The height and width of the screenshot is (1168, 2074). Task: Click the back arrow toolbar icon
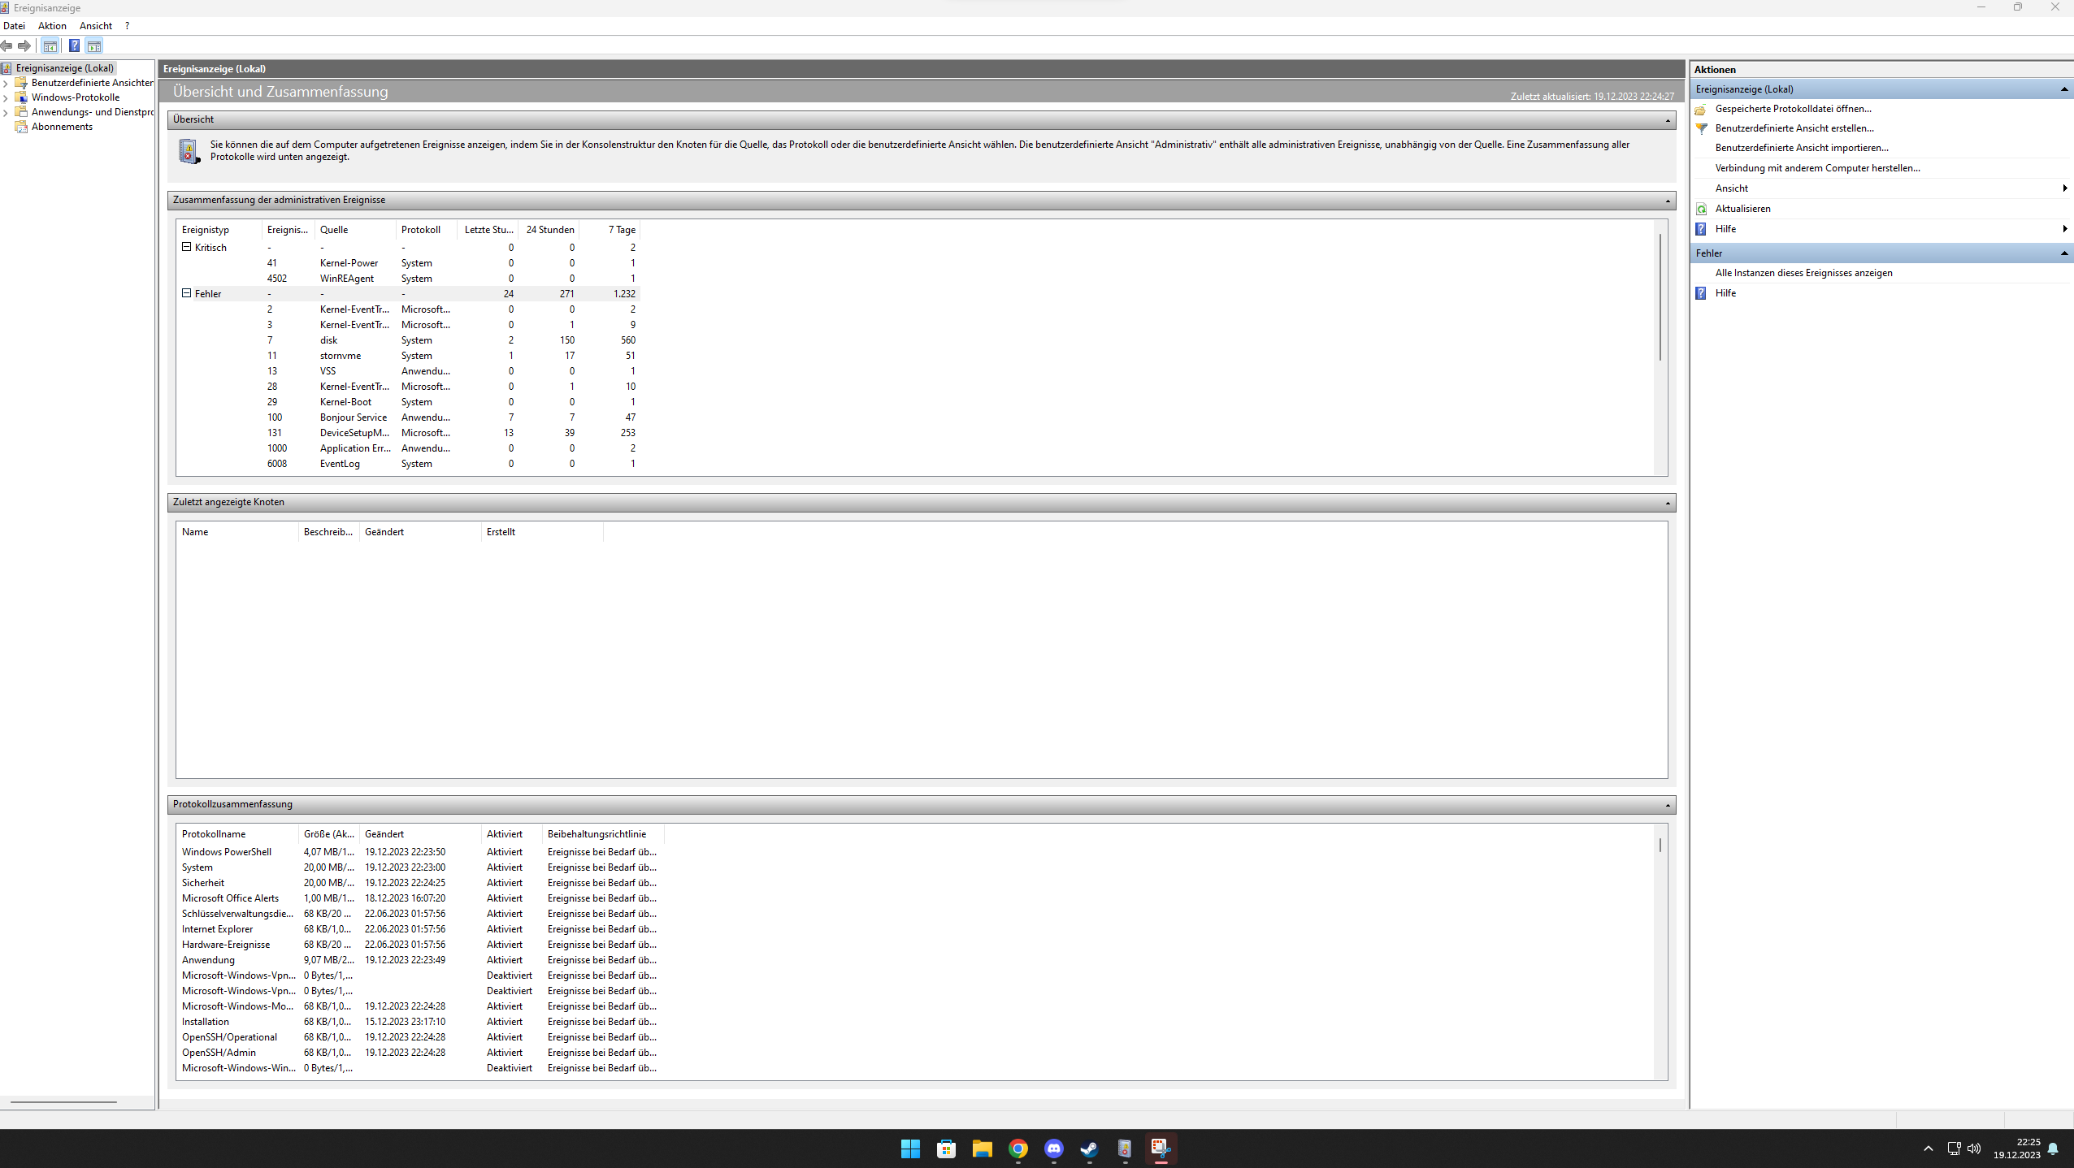(x=7, y=46)
